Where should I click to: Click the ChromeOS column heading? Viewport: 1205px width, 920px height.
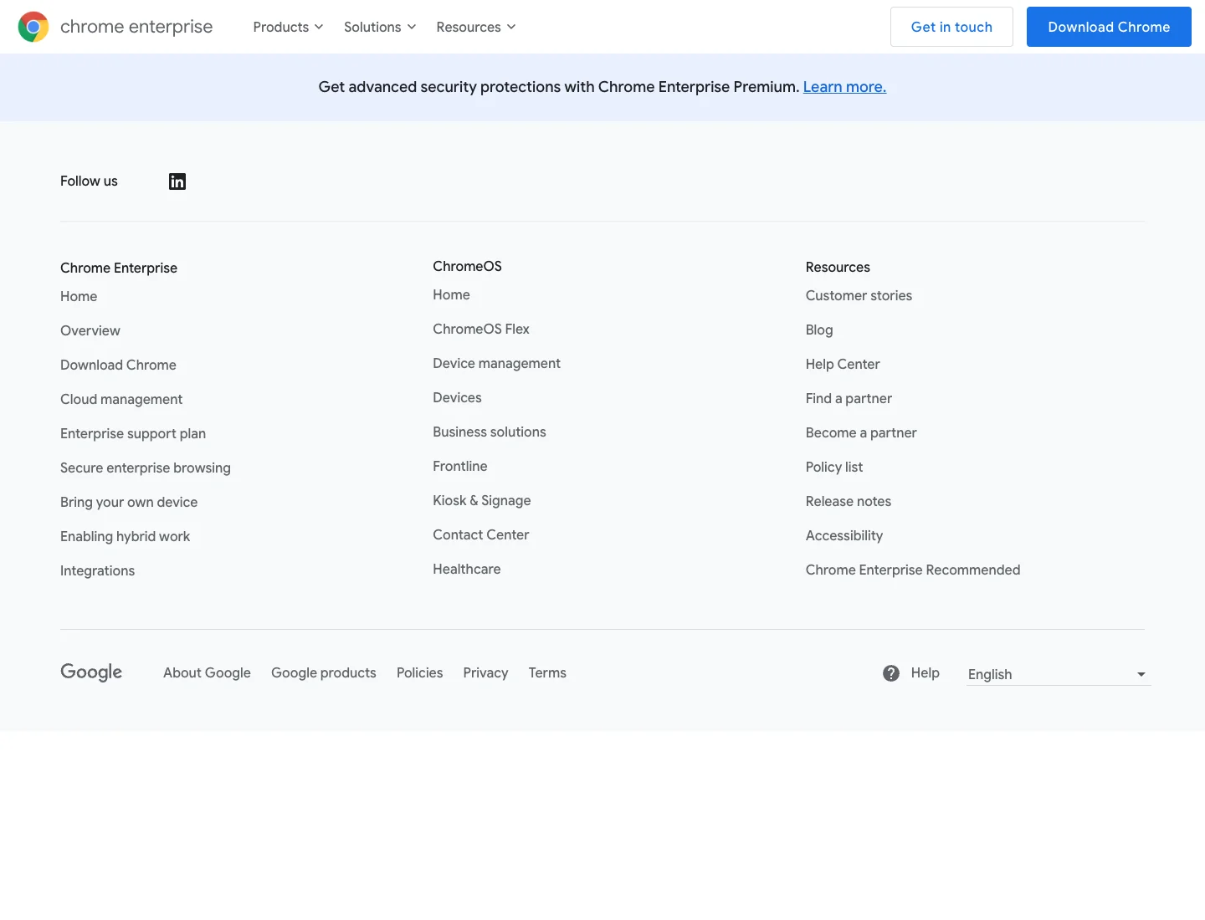coord(467,266)
